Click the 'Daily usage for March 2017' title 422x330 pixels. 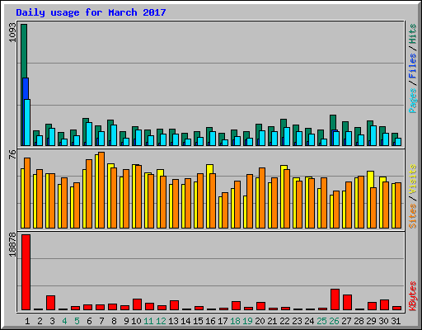click(x=91, y=12)
